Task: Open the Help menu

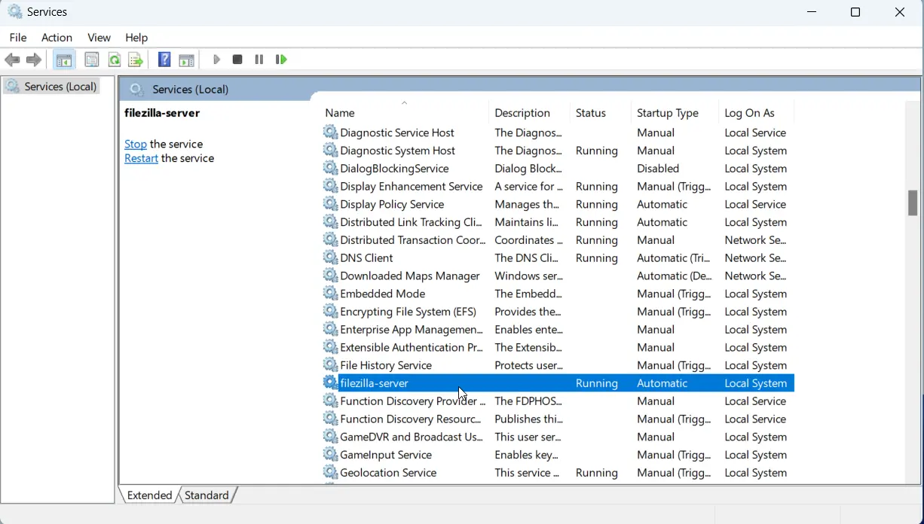Action: coord(136,38)
